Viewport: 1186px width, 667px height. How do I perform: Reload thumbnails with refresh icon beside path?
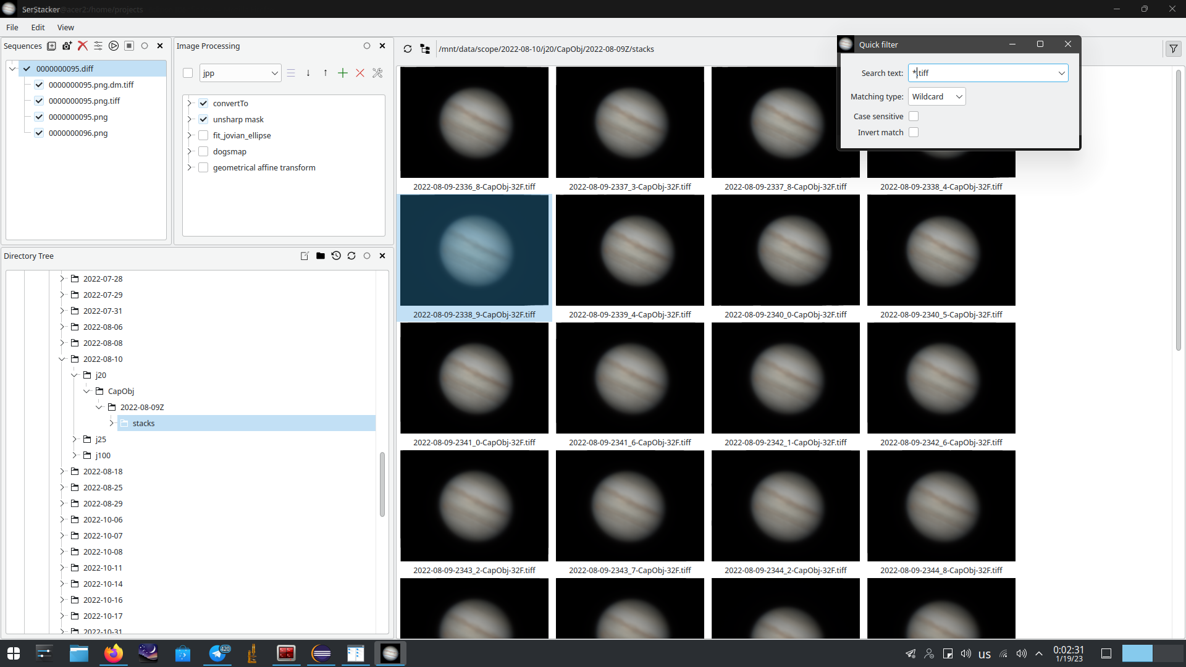tap(408, 49)
